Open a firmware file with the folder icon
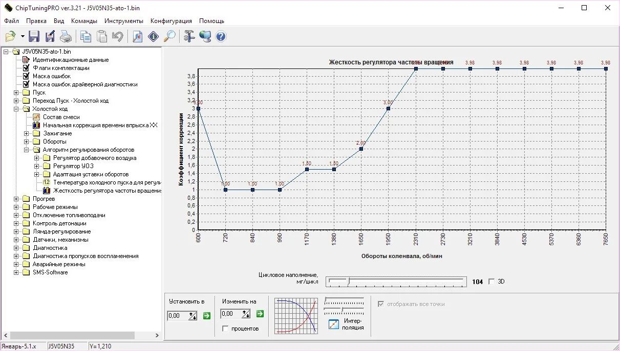The image size is (620, 351). [x=10, y=36]
